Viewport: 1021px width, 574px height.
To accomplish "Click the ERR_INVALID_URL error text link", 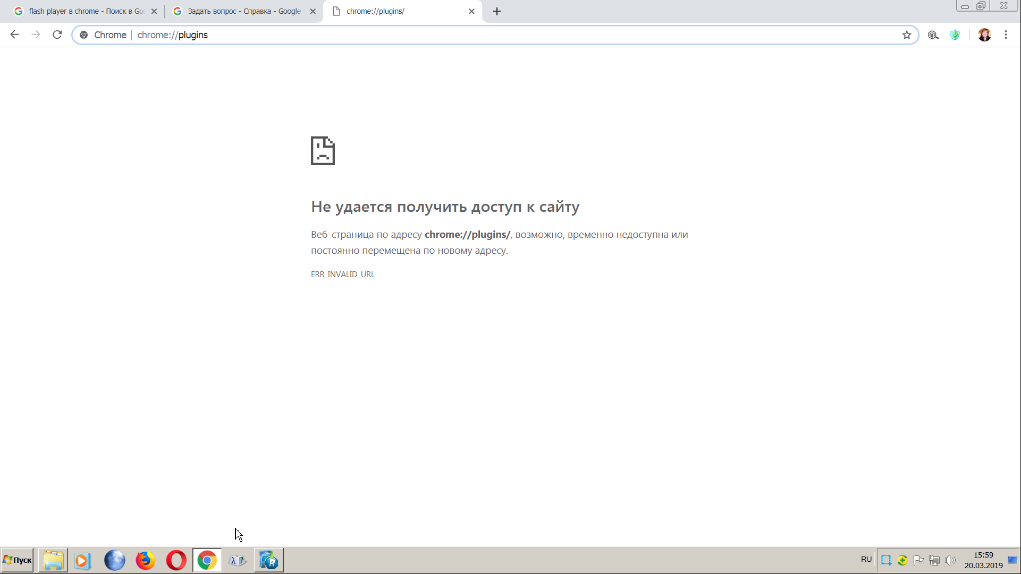I will click(342, 274).
